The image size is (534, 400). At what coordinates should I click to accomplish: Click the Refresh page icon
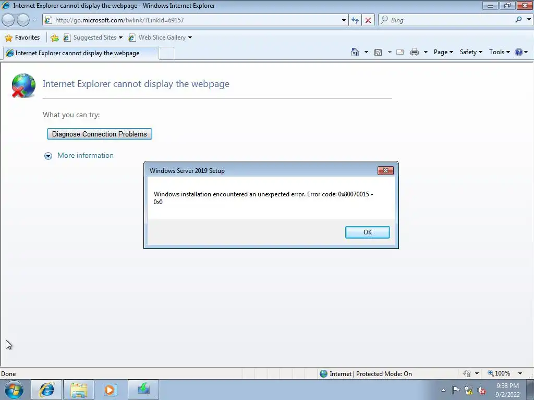(x=355, y=20)
